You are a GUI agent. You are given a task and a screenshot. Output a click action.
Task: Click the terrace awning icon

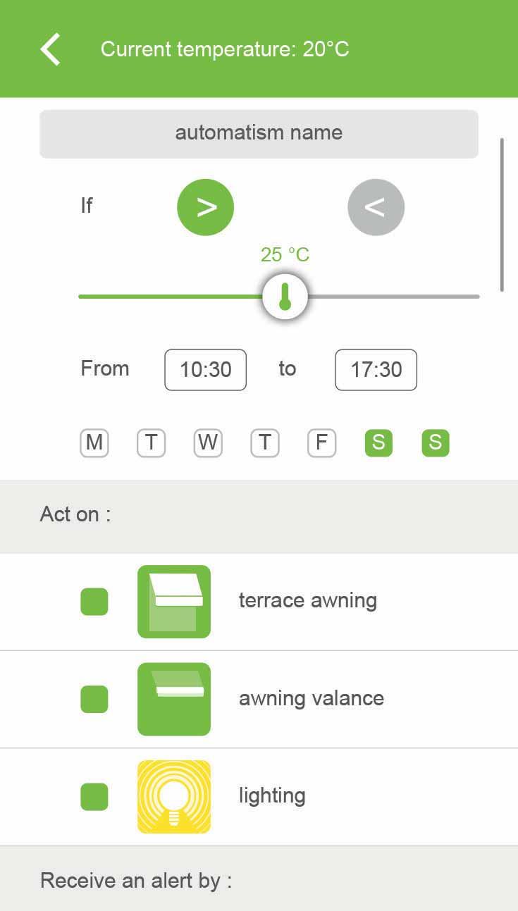[174, 602]
